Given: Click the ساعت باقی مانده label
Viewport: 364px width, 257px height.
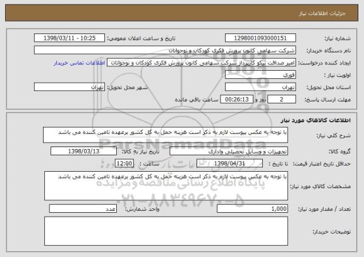Looking at the screenshot, I should click(x=197, y=100).
